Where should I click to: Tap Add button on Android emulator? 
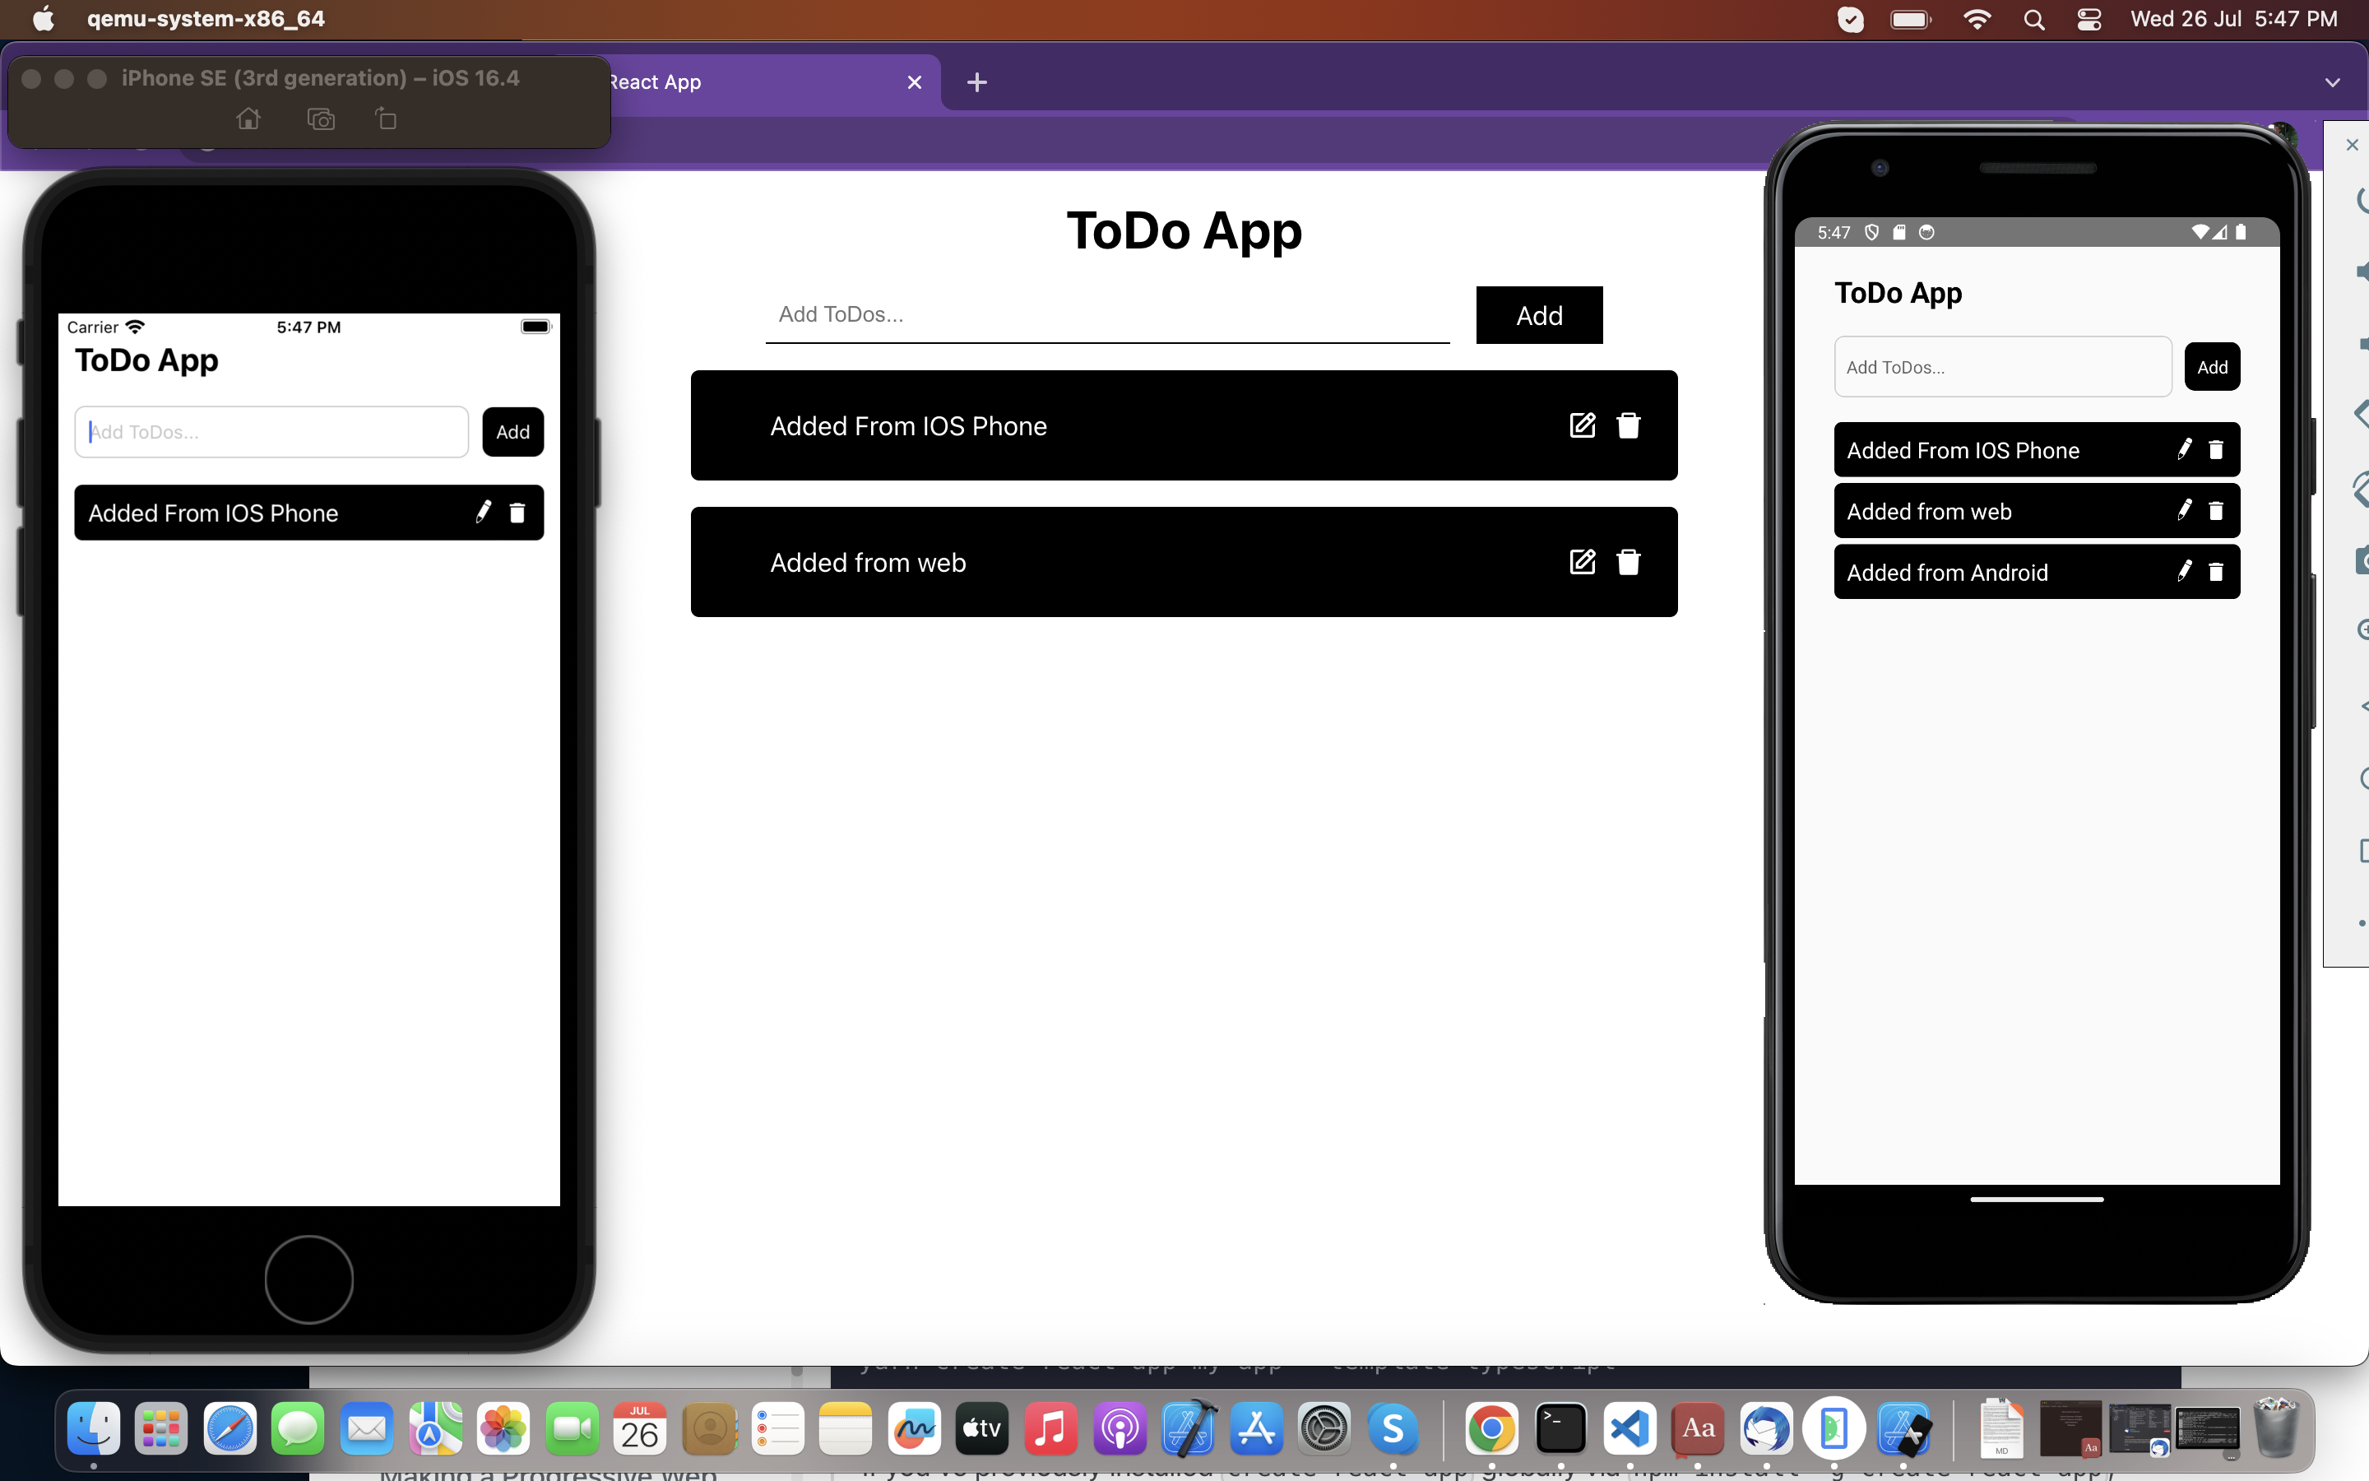[2211, 367]
